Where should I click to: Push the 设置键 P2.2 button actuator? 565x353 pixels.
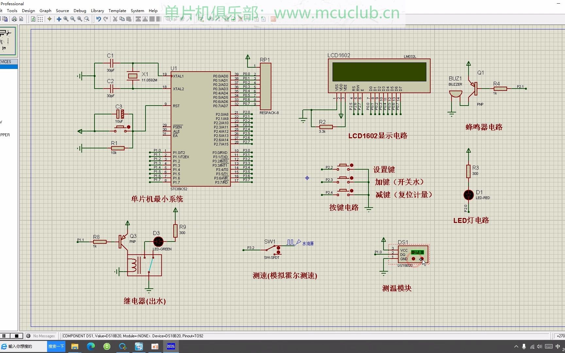point(351,165)
